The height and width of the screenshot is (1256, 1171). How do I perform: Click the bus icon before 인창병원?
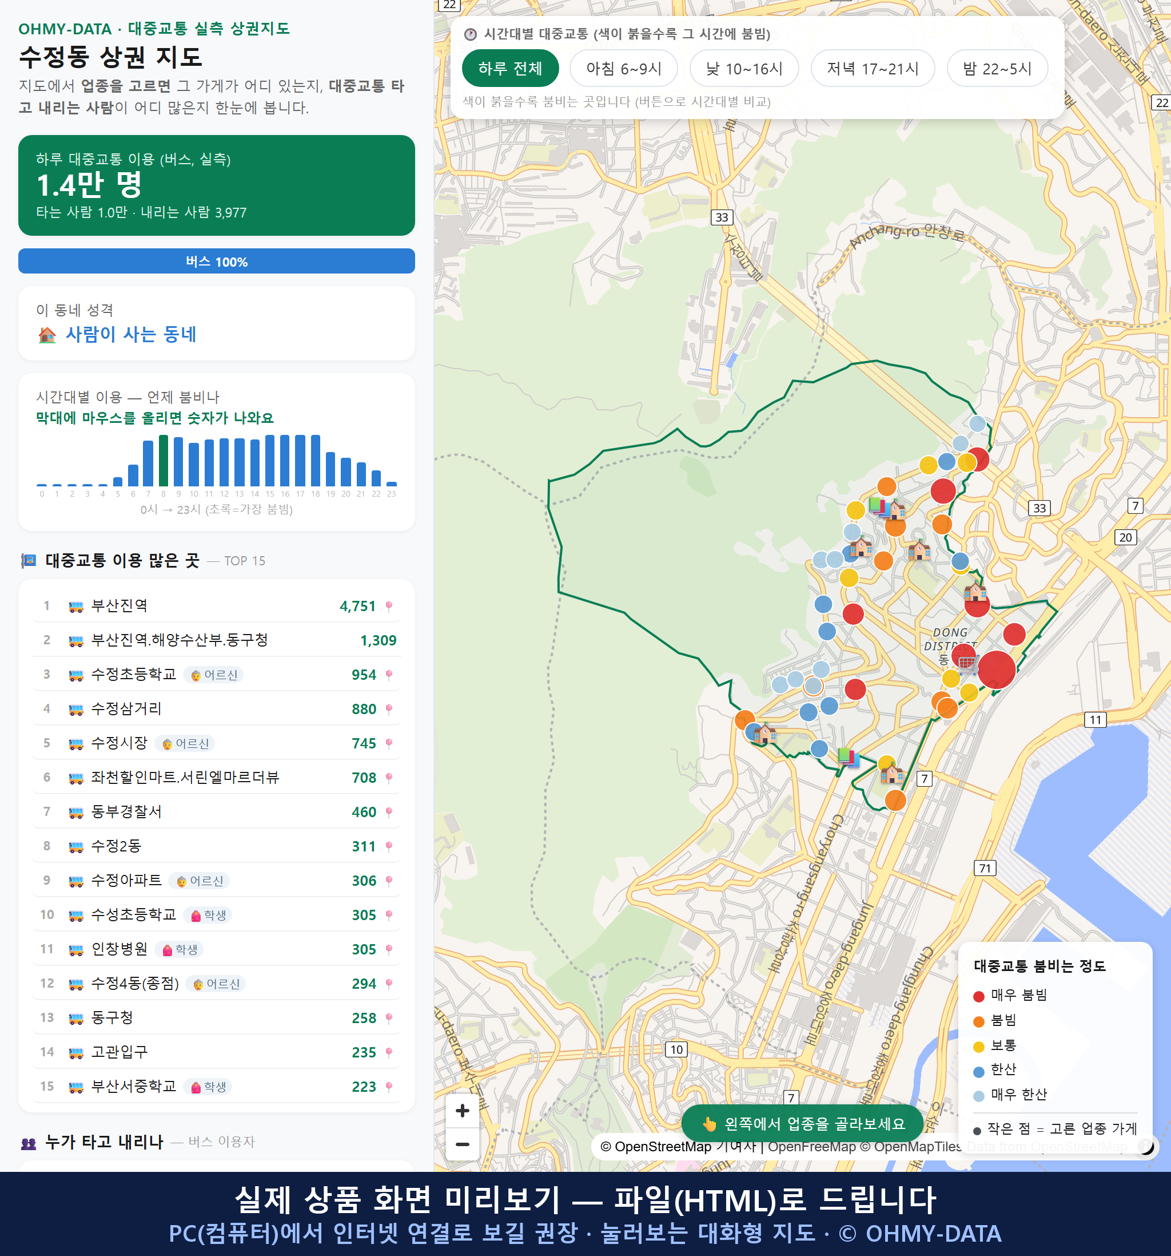click(x=75, y=949)
